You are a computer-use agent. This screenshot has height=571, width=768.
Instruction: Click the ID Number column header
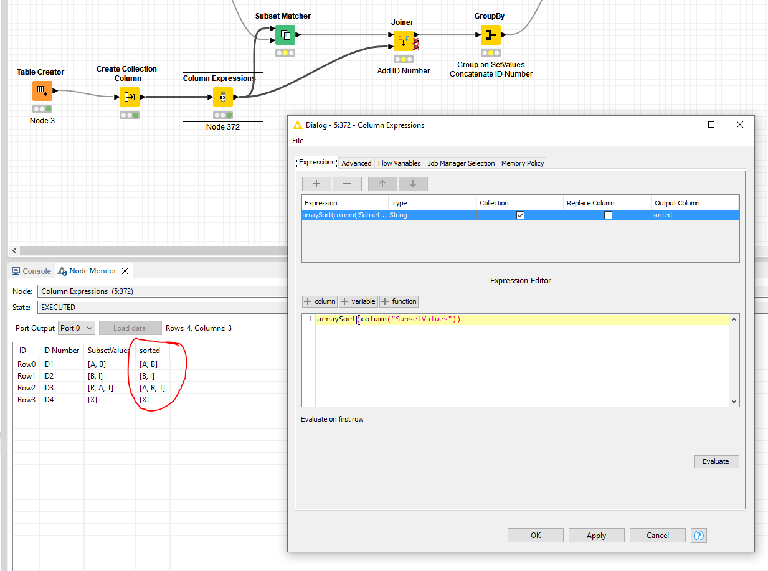point(61,351)
